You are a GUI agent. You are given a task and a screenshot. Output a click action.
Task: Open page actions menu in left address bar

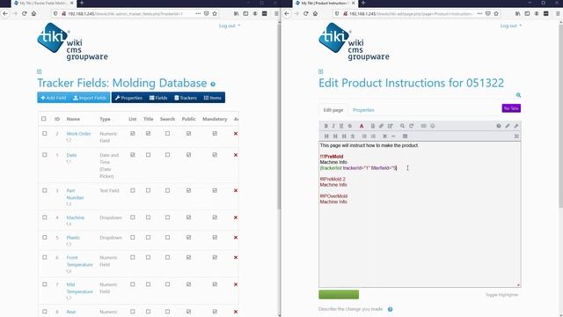pyautogui.click(x=198, y=14)
